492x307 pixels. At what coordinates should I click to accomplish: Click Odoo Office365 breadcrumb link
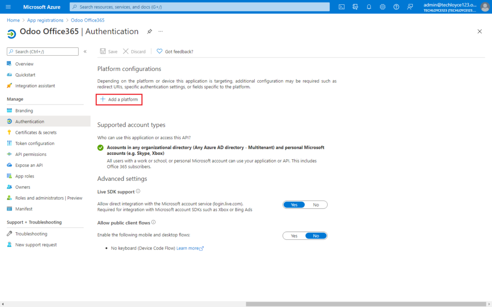87,20
